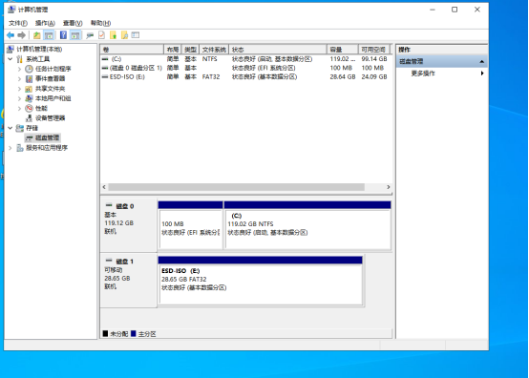
Task: Sort by 状态 column header
Action: (278, 50)
